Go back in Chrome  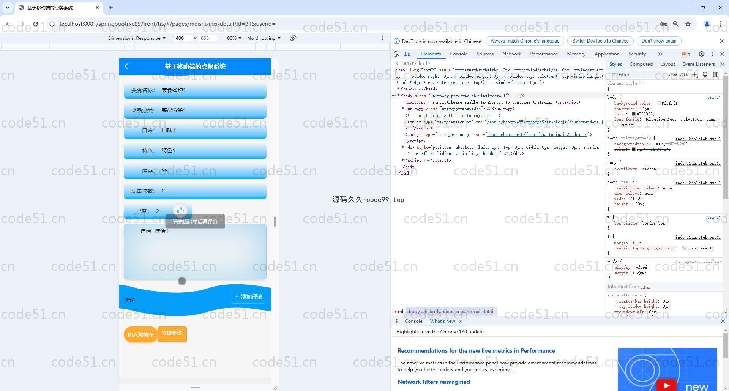click(x=8, y=24)
